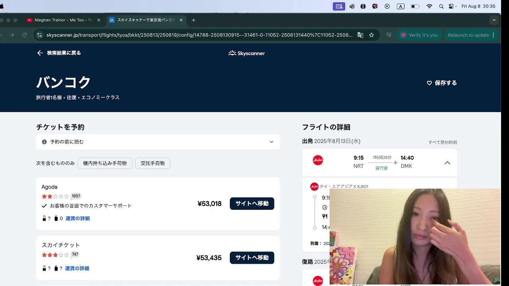This screenshot has height=286, width=509.
Task: Collapse outbound NRT to DMK flight details
Action: tap(447, 163)
